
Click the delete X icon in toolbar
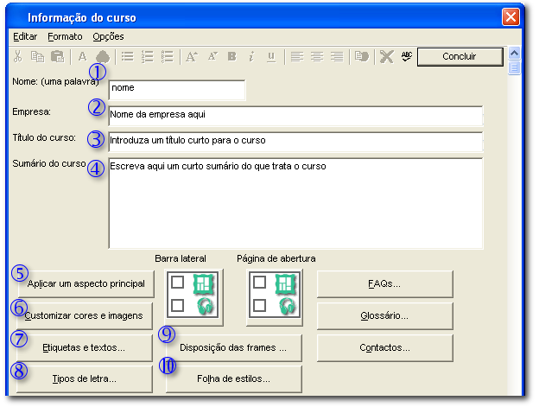point(386,57)
